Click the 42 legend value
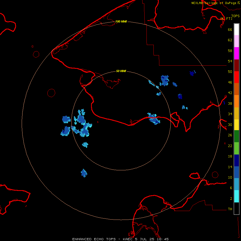The width and height of the screenshot is (241, 241). [x=230, y=93]
